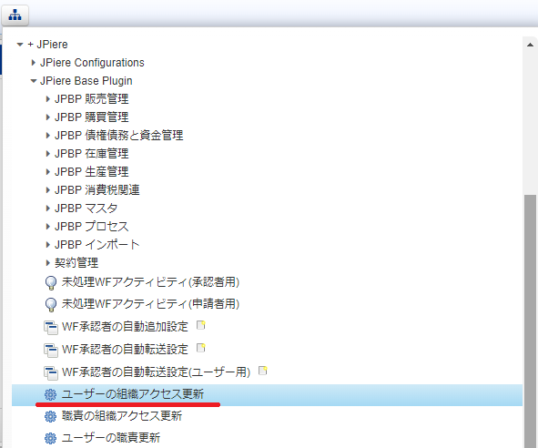Expand JPiere Configurations node

coord(34,63)
